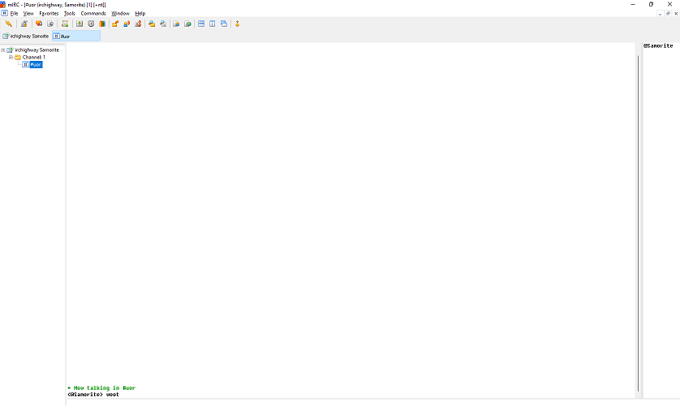The image size is (680, 406).
Task: Open the Favorites heart icon
Action: 39,24
